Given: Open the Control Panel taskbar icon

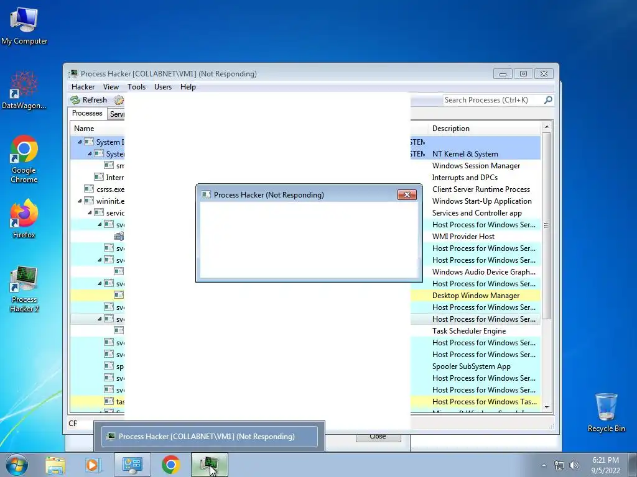Looking at the screenshot, I should pyautogui.click(x=132, y=465).
